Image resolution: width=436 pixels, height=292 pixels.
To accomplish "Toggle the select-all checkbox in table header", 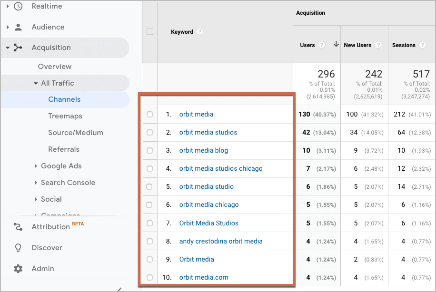I will [150, 32].
